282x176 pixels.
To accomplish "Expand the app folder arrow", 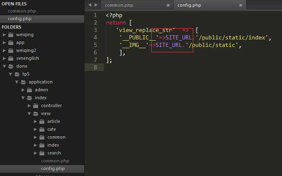I will point(4,42).
